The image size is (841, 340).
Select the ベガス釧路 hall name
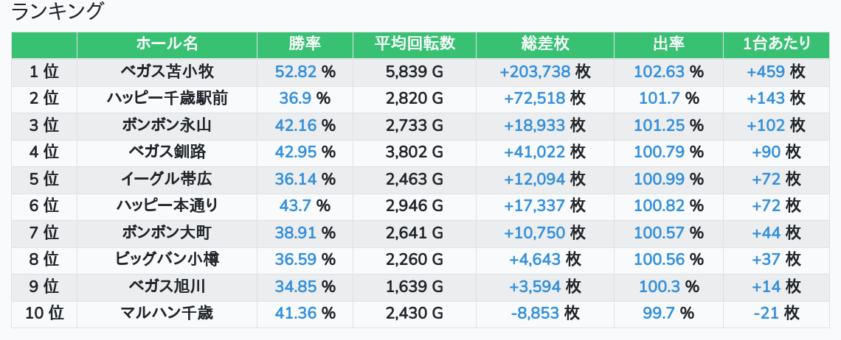(167, 152)
